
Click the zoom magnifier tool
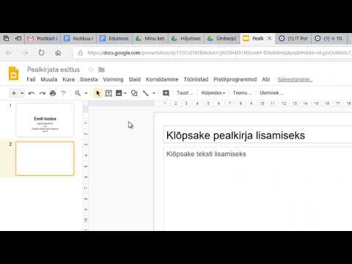[x=78, y=93]
